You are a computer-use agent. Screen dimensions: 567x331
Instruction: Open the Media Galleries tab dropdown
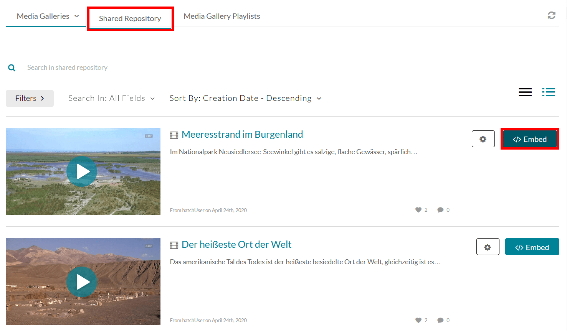pyautogui.click(x=48, y=16)
